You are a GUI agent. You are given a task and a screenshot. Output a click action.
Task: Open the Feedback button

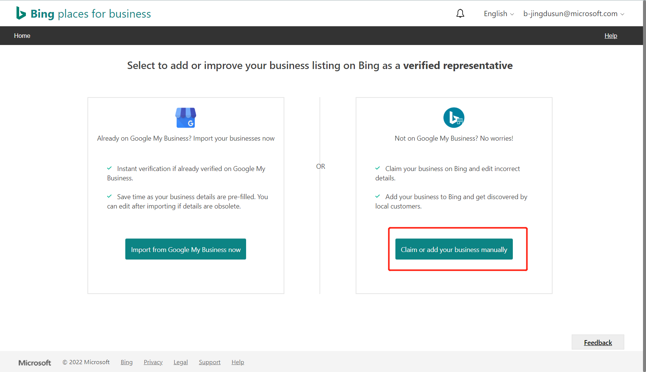[598, 342]
